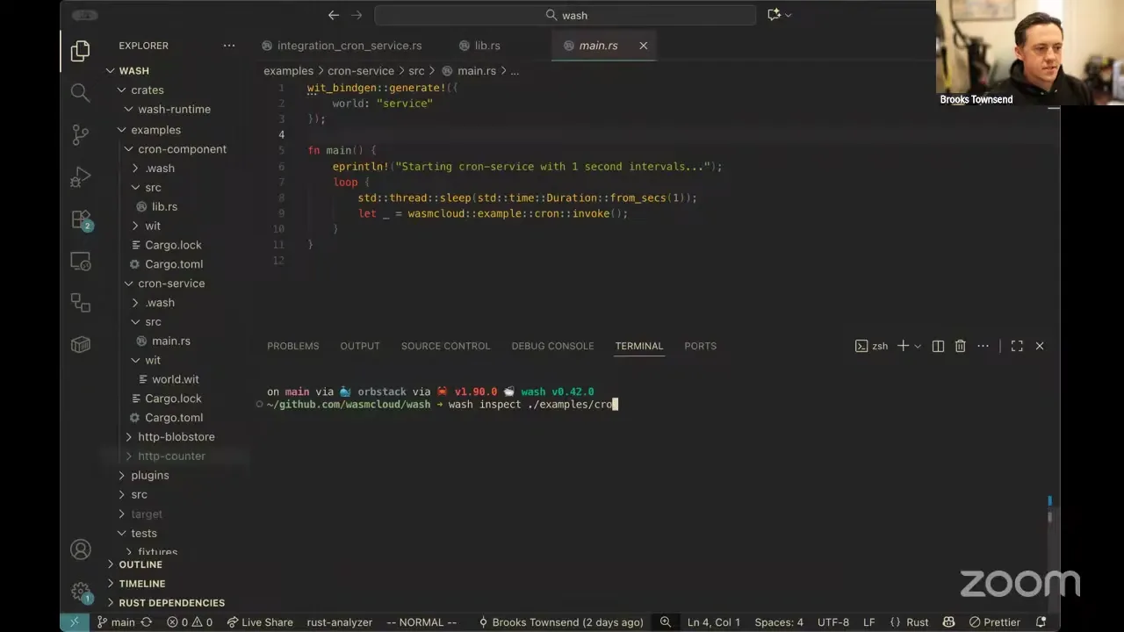The width and height of the screenshot is (1124, 632).
Task: Start Live Share from status bar
Action: [260, 621]
